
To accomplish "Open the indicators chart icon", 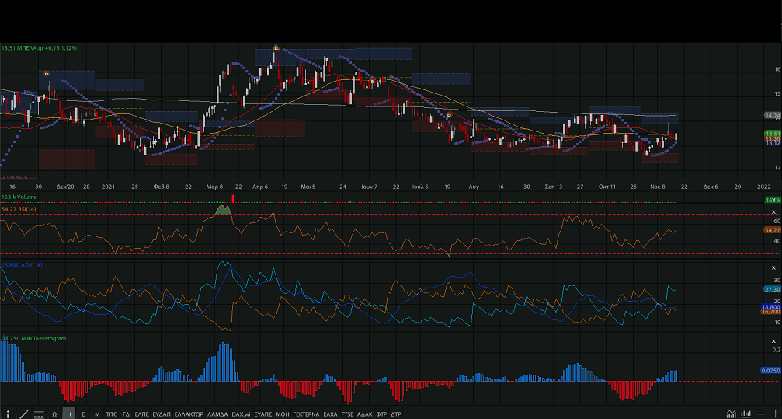I will (x=732, y=414).
